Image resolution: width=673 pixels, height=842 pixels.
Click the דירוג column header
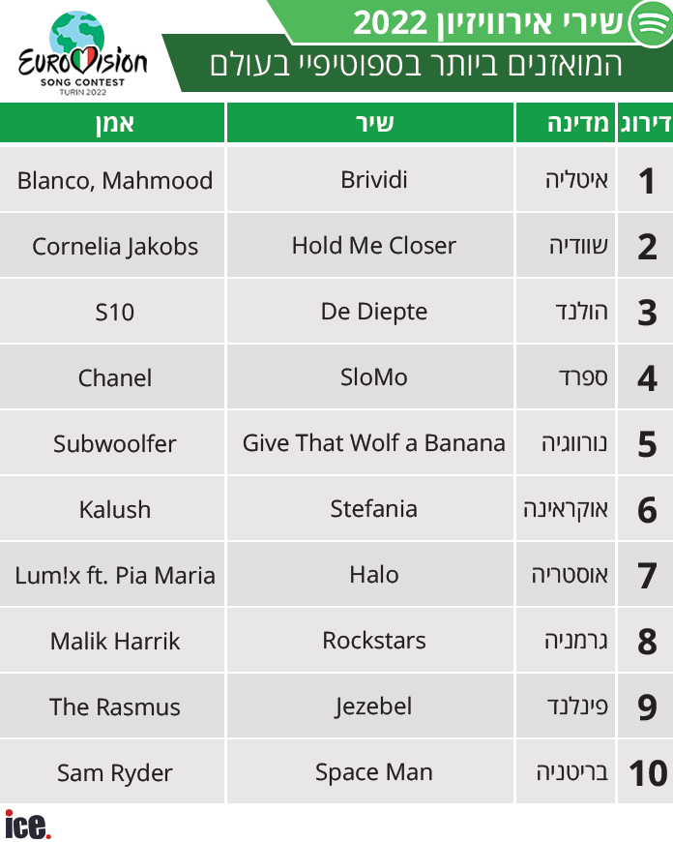644,124
